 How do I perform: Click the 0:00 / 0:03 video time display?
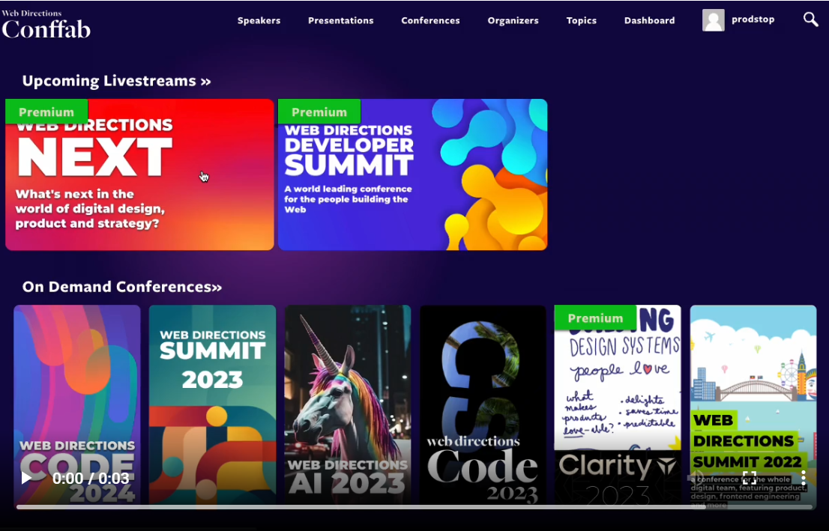(91, 478)
